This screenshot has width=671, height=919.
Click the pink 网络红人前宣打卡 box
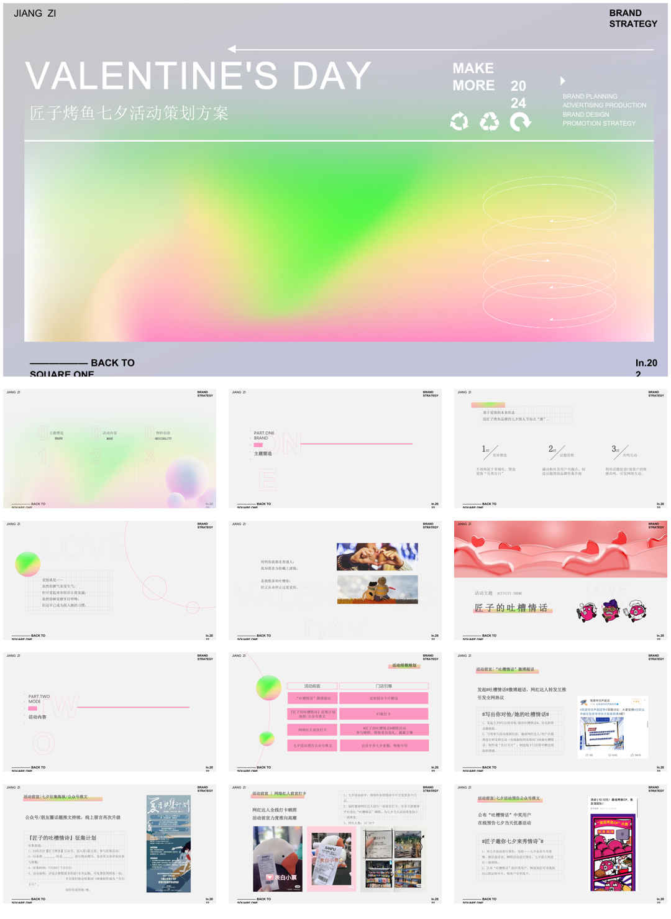tap(313, 729)
